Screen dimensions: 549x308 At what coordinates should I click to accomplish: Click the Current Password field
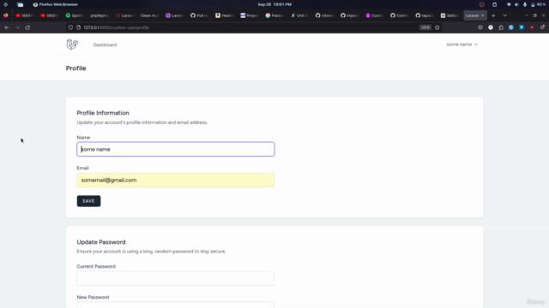[x=175, y=278]
